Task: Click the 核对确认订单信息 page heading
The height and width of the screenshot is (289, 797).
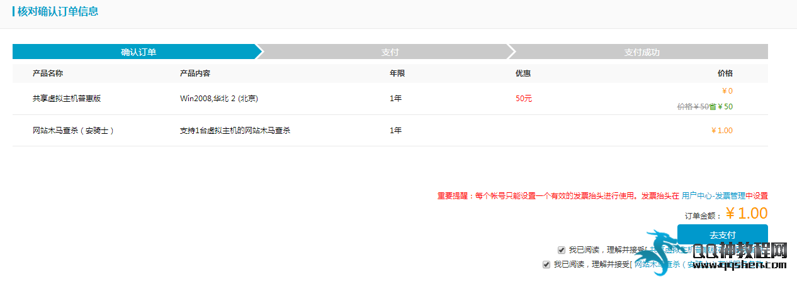Action: click(x=58, y=11)
